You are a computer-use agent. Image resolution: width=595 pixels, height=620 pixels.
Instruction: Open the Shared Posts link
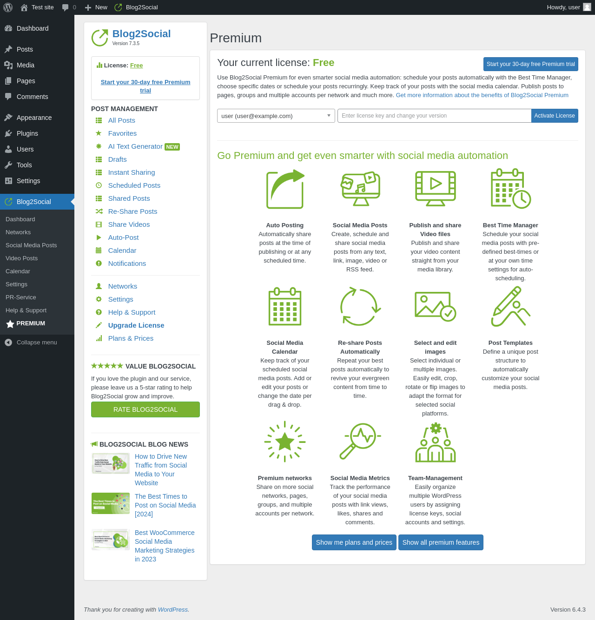pos(129,198)
